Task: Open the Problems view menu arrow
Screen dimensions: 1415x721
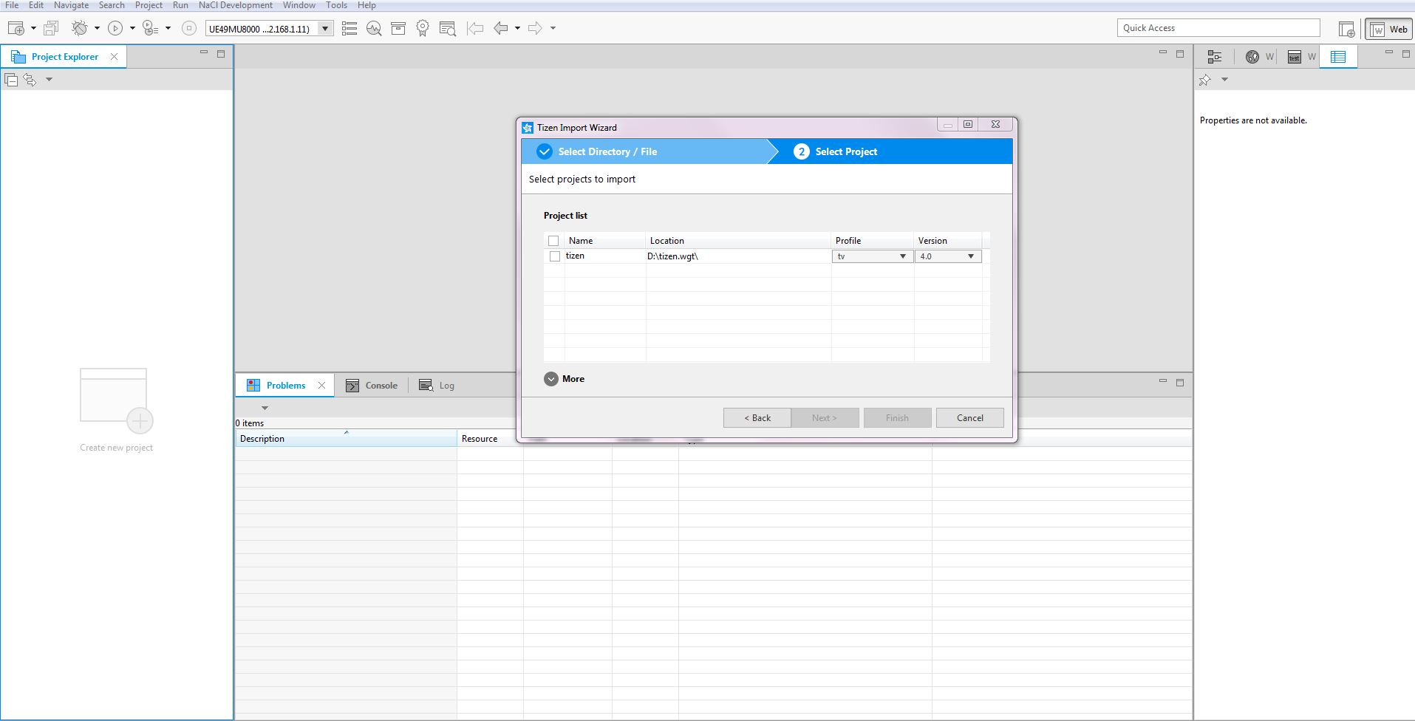Action: 265,408
